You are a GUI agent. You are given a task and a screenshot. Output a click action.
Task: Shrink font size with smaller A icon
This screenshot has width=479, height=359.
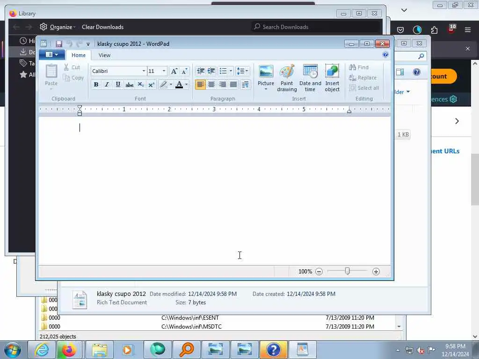point(184,71)
